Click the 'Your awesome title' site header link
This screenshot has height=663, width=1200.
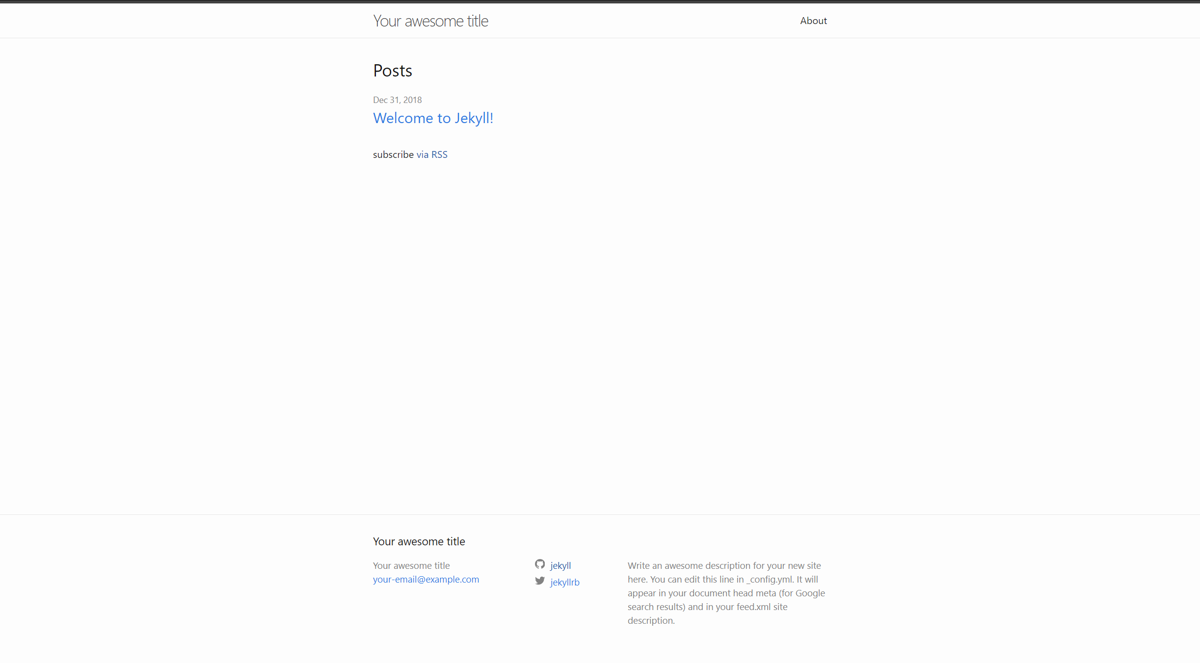(430, 21)
